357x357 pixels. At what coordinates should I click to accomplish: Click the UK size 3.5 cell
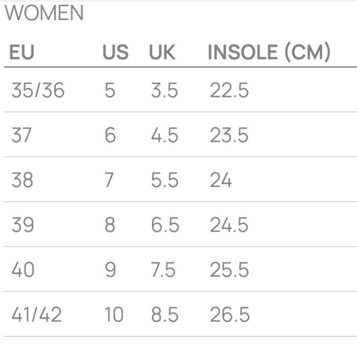[165, 90]
